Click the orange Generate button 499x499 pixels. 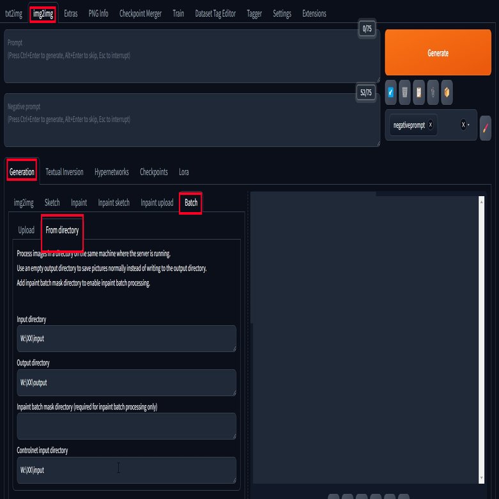click(x=438, y=52)
